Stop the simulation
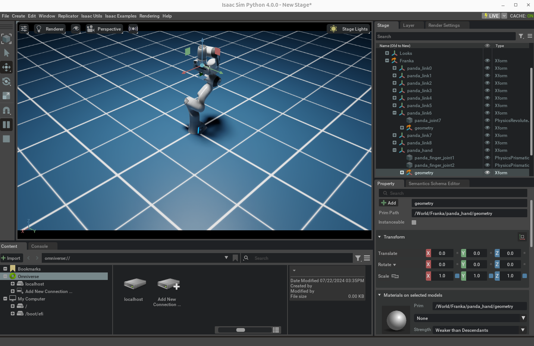This screenshot has width=534, height=346. pyautogui.click(x=6, y=139)
